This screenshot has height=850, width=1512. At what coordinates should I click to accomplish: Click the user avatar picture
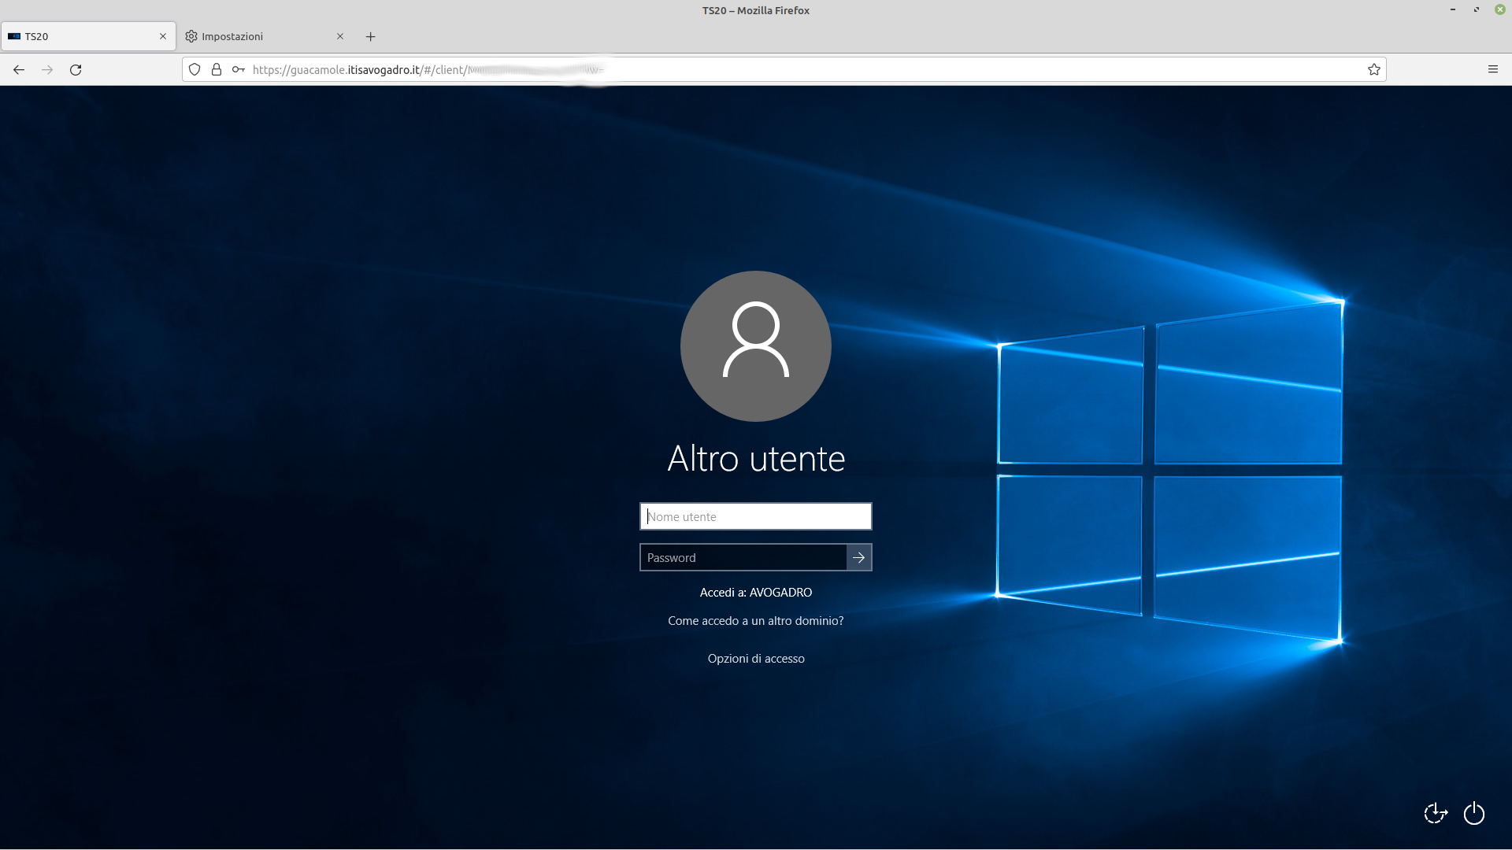tap(756, 346)
